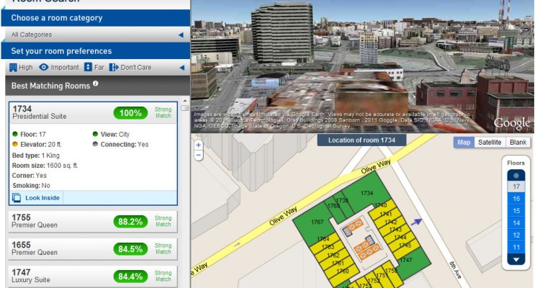Switch map to Blank view
Viewport: 540px width, 288px height.
click(x=518, y=143)
